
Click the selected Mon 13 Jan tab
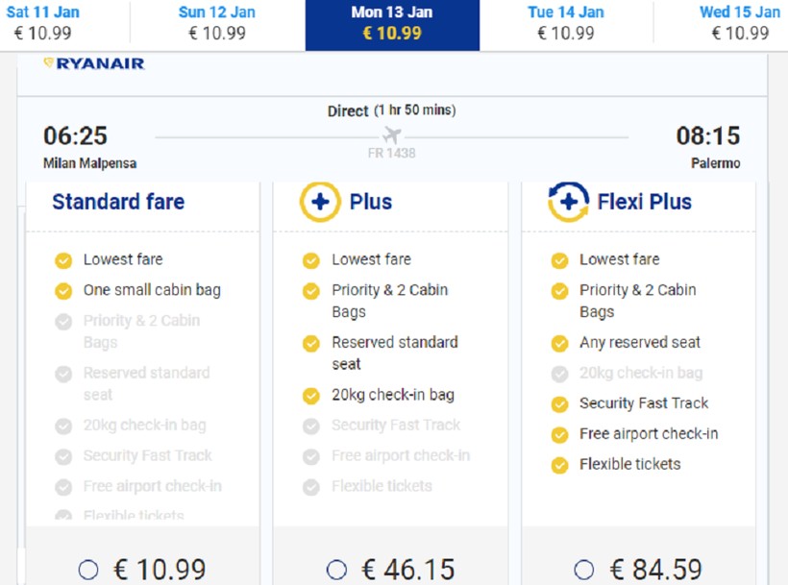pos(392,23)
